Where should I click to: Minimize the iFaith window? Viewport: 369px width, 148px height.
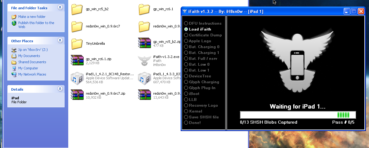point(347,11)
